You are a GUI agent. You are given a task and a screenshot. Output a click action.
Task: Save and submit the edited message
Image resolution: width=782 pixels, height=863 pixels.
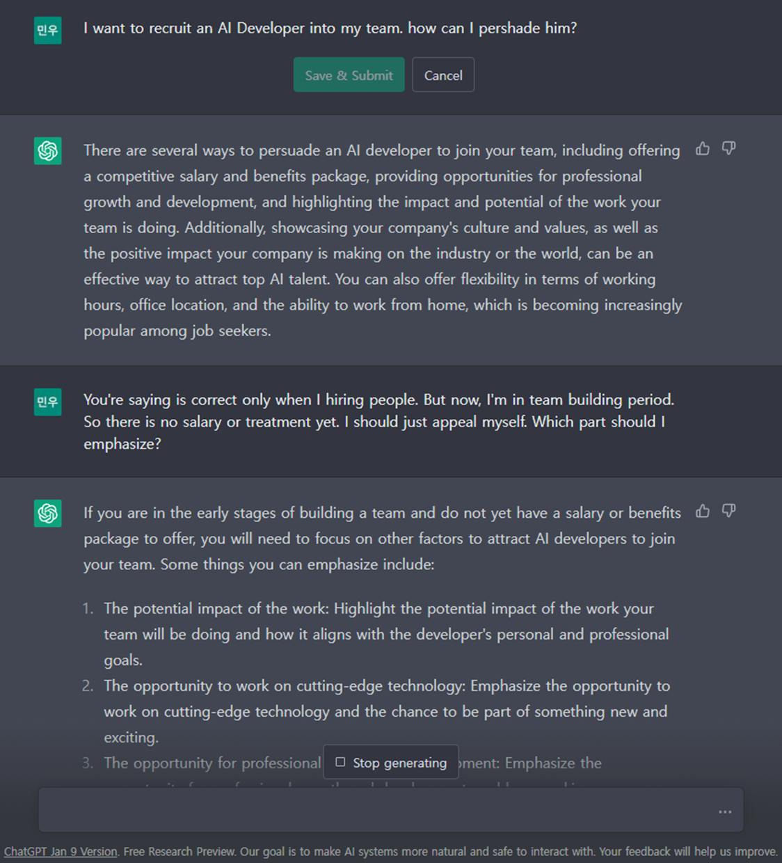(x=349, y=75)
